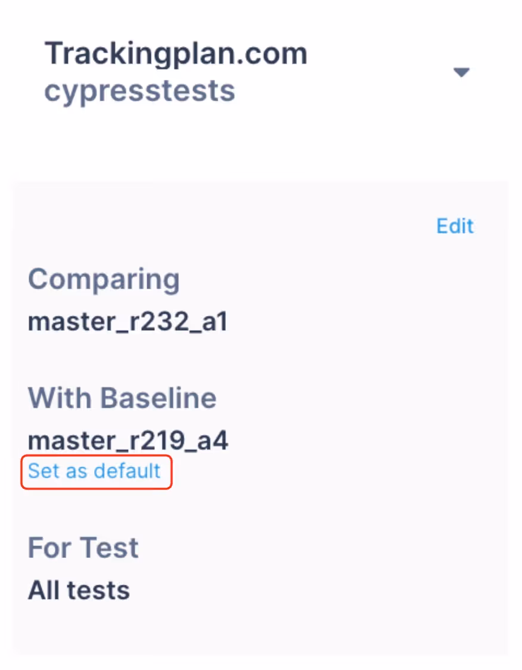Select the For Test section heading
Viewport: 522px width, 670px height.
pos(82,547)
